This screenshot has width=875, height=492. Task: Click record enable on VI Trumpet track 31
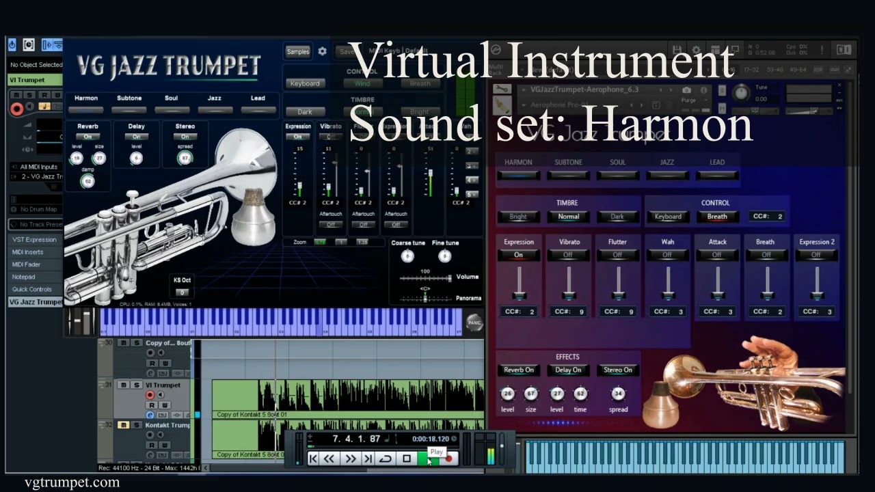[x=150, y=395]
